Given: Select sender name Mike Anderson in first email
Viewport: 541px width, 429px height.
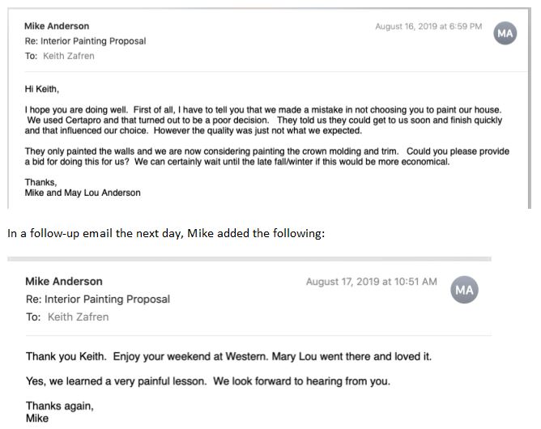Looking at the screenshot, I should (x=57, y=26).
